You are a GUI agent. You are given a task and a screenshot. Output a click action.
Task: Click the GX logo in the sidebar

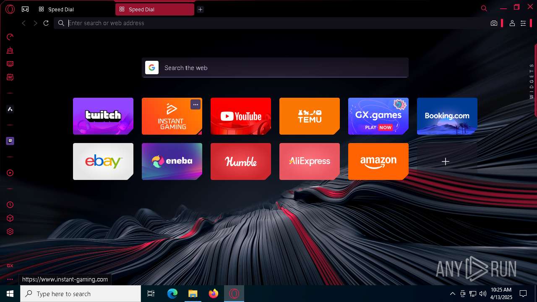10,266
